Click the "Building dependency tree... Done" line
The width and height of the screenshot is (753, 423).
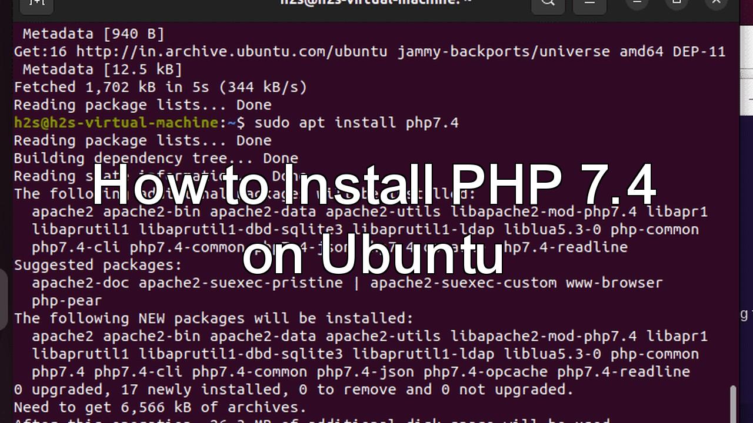pos(156,159)
